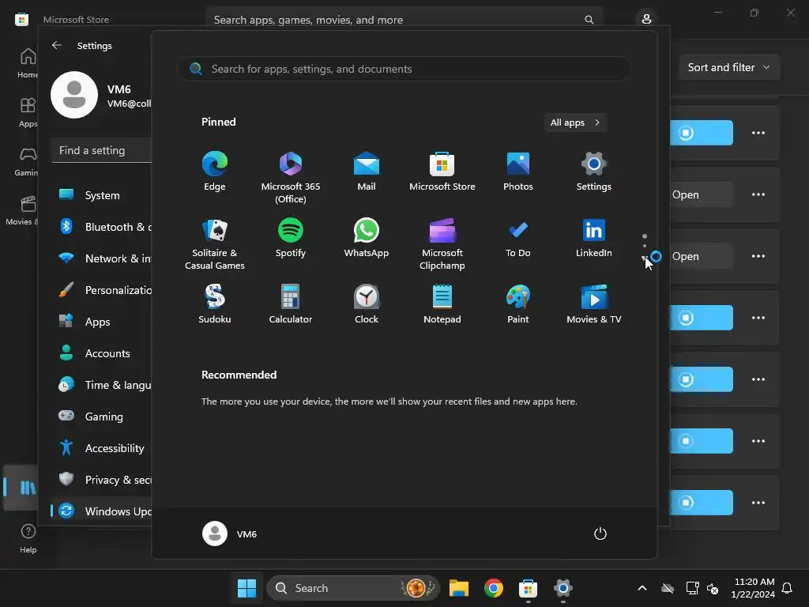809x607 pixels.
Task: Select Apps in Settings sidebar
Action: click(102, 322)
